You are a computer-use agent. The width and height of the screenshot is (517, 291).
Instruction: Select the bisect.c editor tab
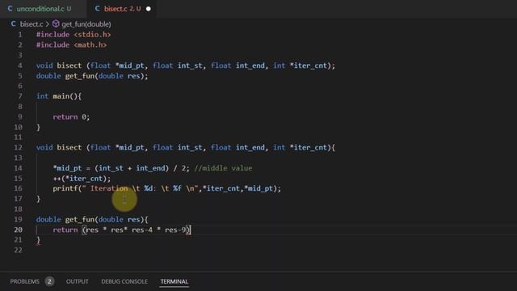tap(122, 9)
